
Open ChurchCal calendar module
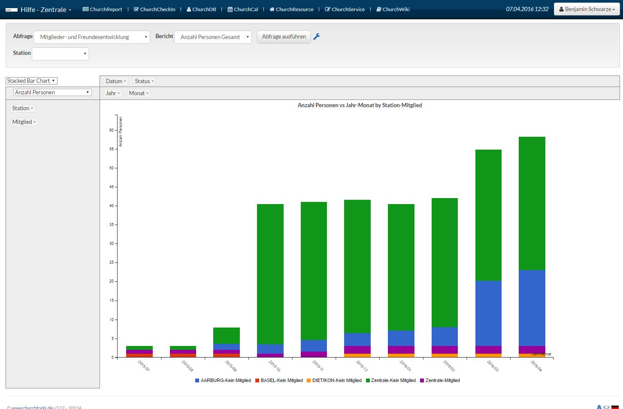(243, 9)
